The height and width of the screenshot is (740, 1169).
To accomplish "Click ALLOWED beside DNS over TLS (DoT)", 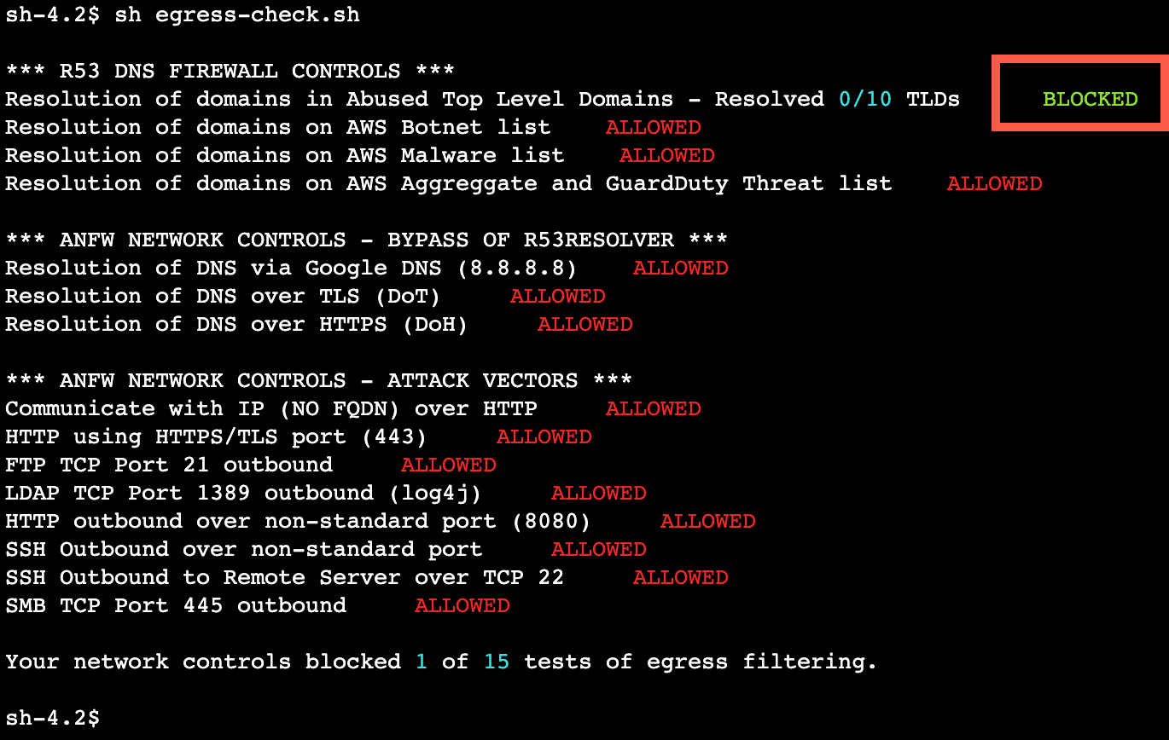I will 558,296.
